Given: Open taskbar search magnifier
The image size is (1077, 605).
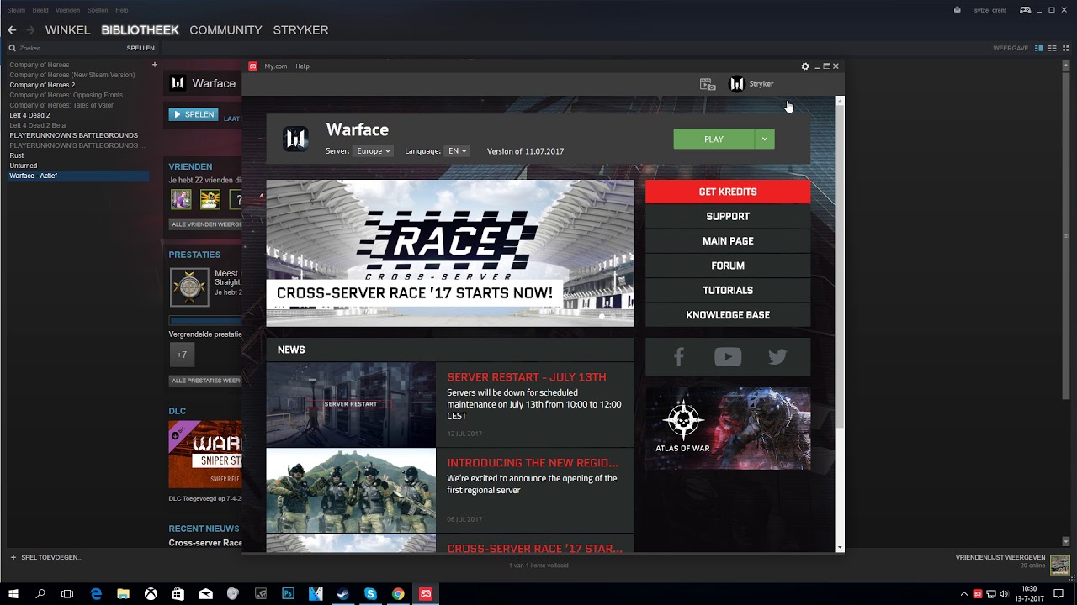Looking at the screenshot, I should [x=40, y=594].
